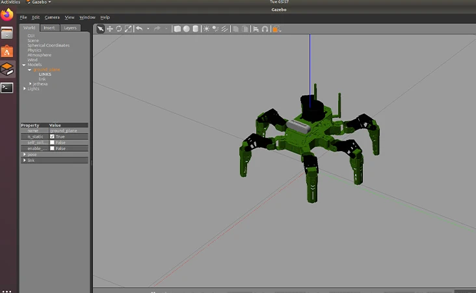The height and width of the screenshot is (293, 476).
Task: Select Physics in the World tree
Action: tap(34, 50)
